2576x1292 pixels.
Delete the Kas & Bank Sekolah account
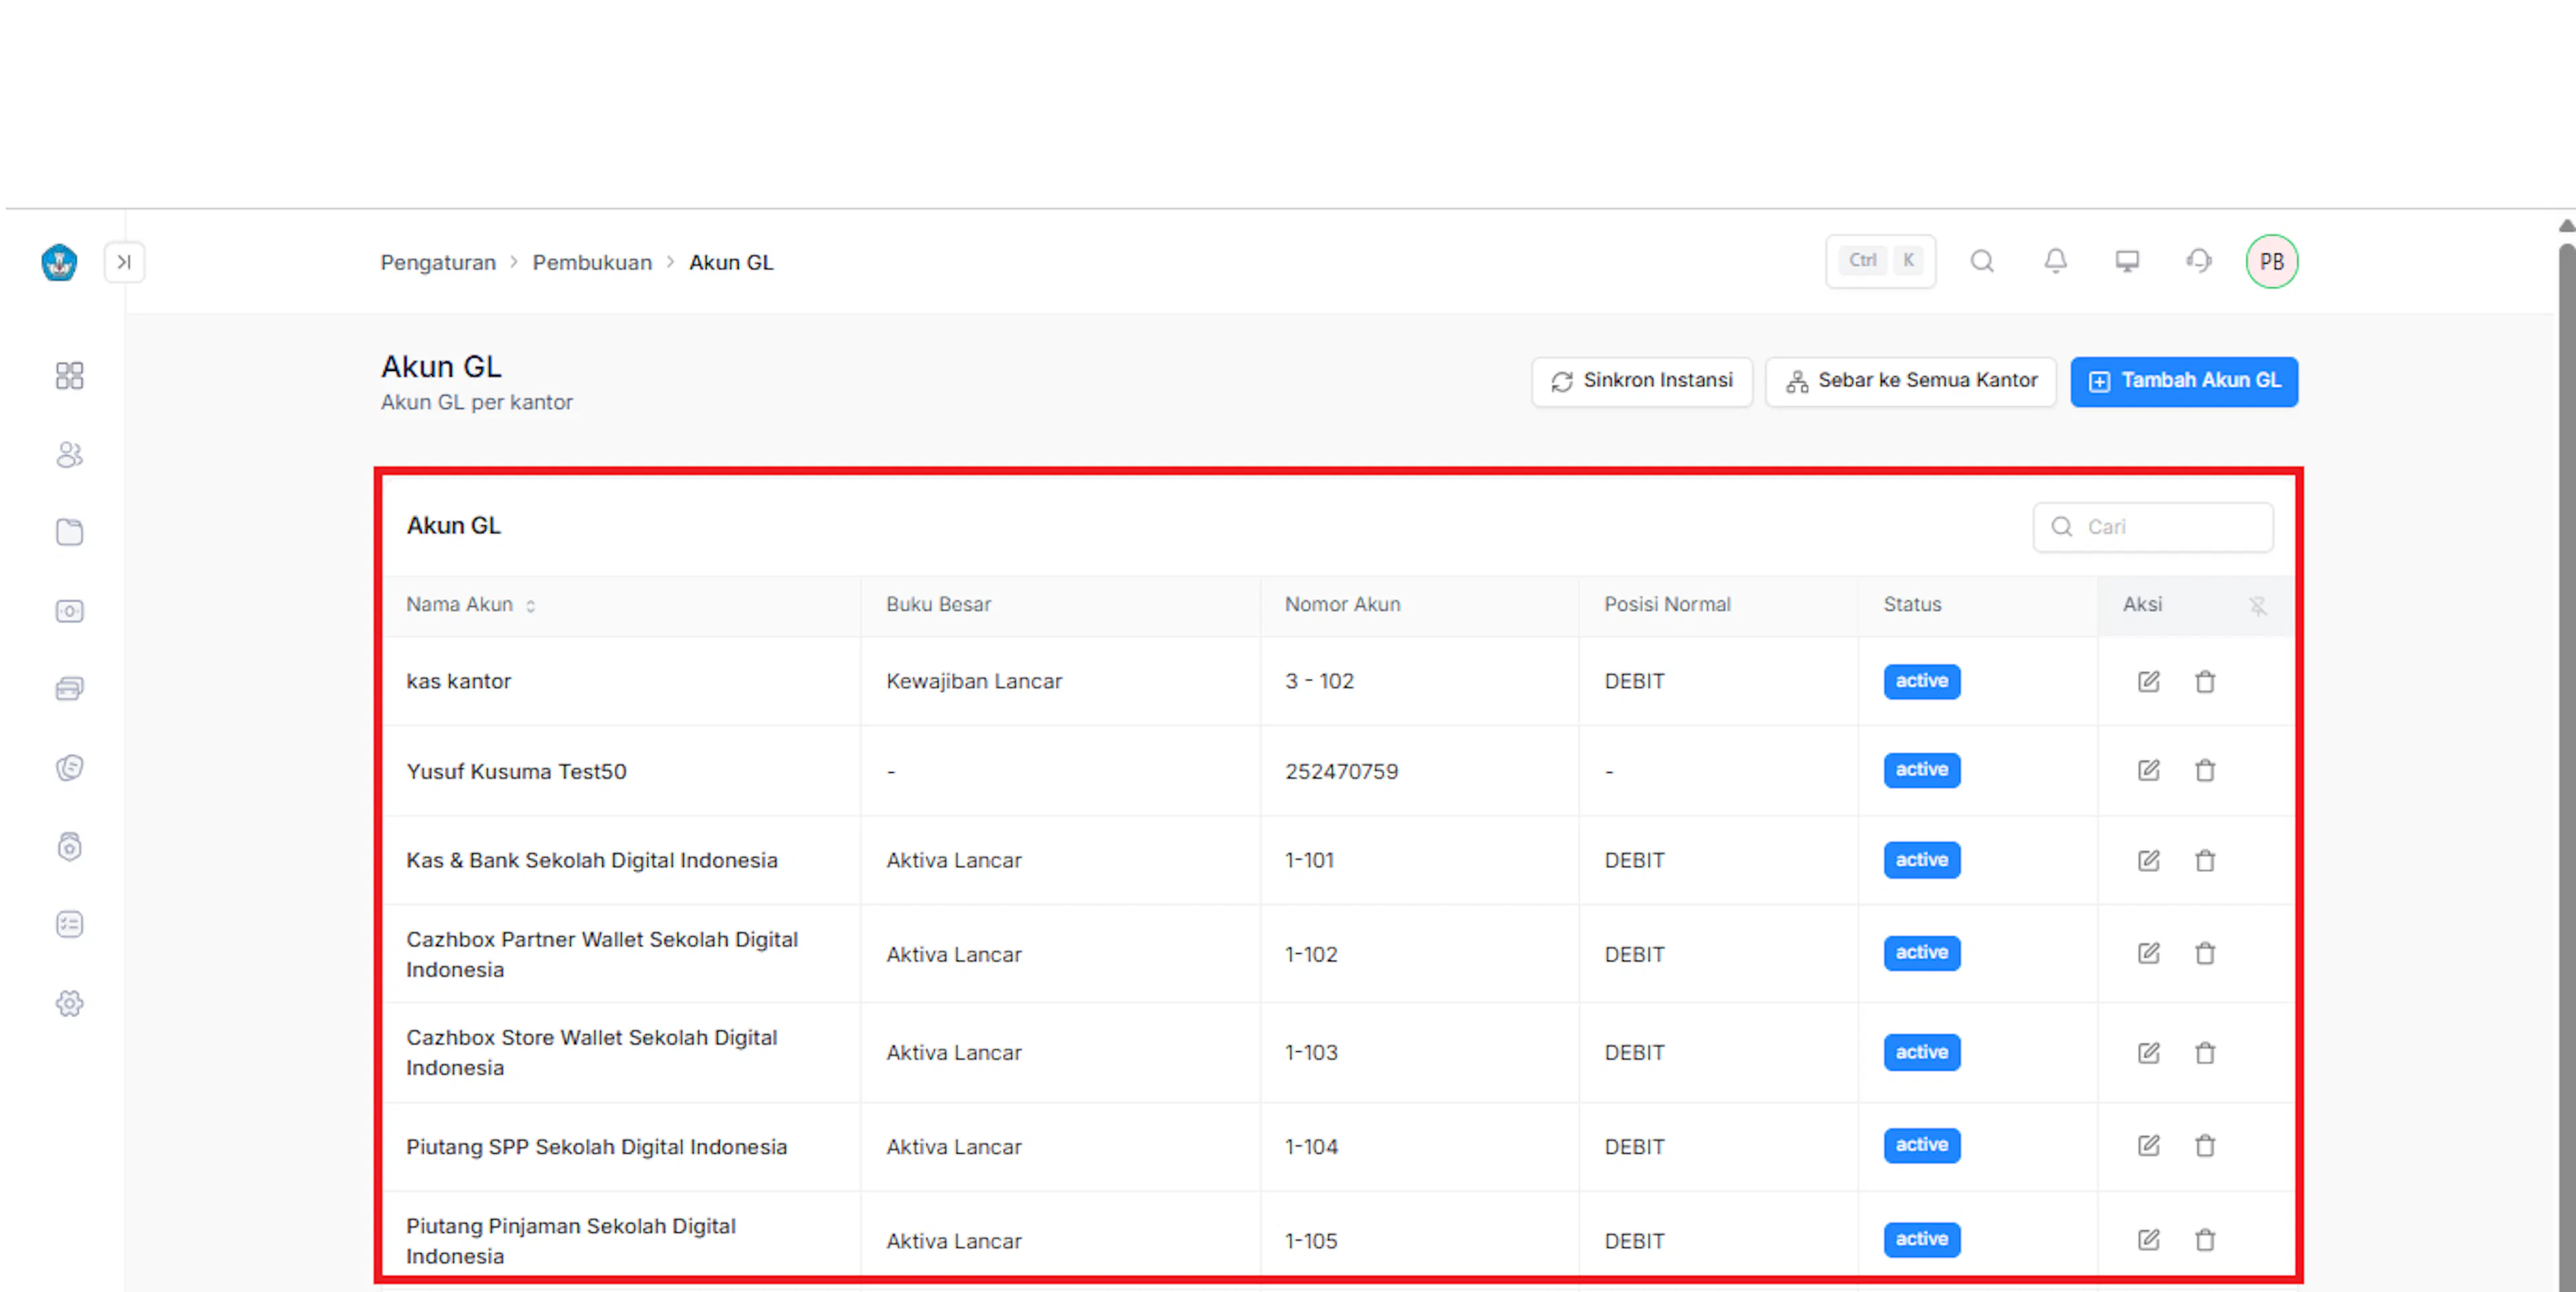2205,860
